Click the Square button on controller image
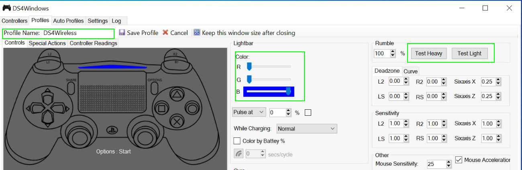522x170 pixels. (x=162, y=108)
